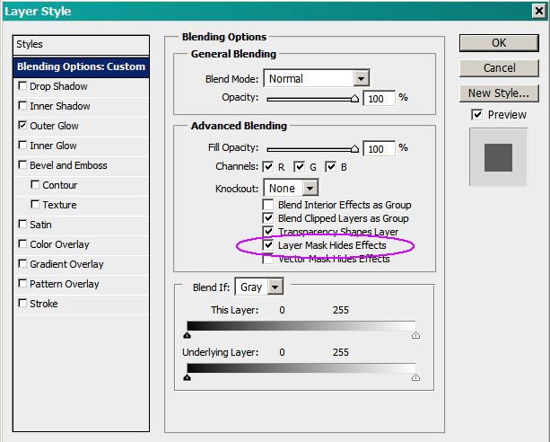The image size is (550, 442).
Task: Click the OK button
Action: (498, 43)
